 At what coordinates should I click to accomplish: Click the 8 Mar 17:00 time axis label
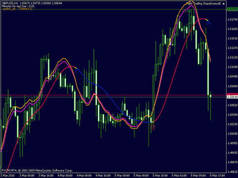[x=217, y=175]
